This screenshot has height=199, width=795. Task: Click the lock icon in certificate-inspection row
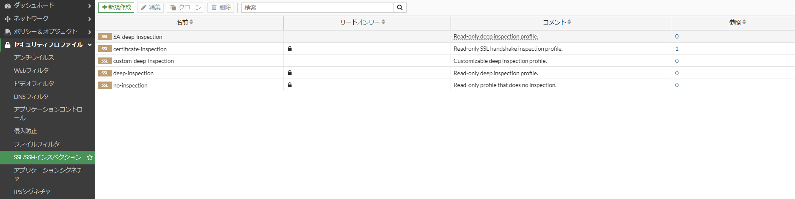[x=290, y=49]
